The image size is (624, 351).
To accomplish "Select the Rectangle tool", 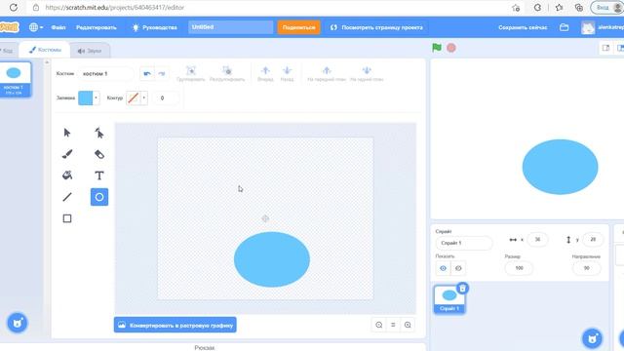I will pos(67,218).
